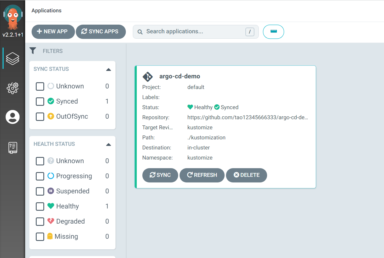This screenshot has height=258, width=384.
Task: Click the in-cluster destination value
Action: click(x=199, y=148)
